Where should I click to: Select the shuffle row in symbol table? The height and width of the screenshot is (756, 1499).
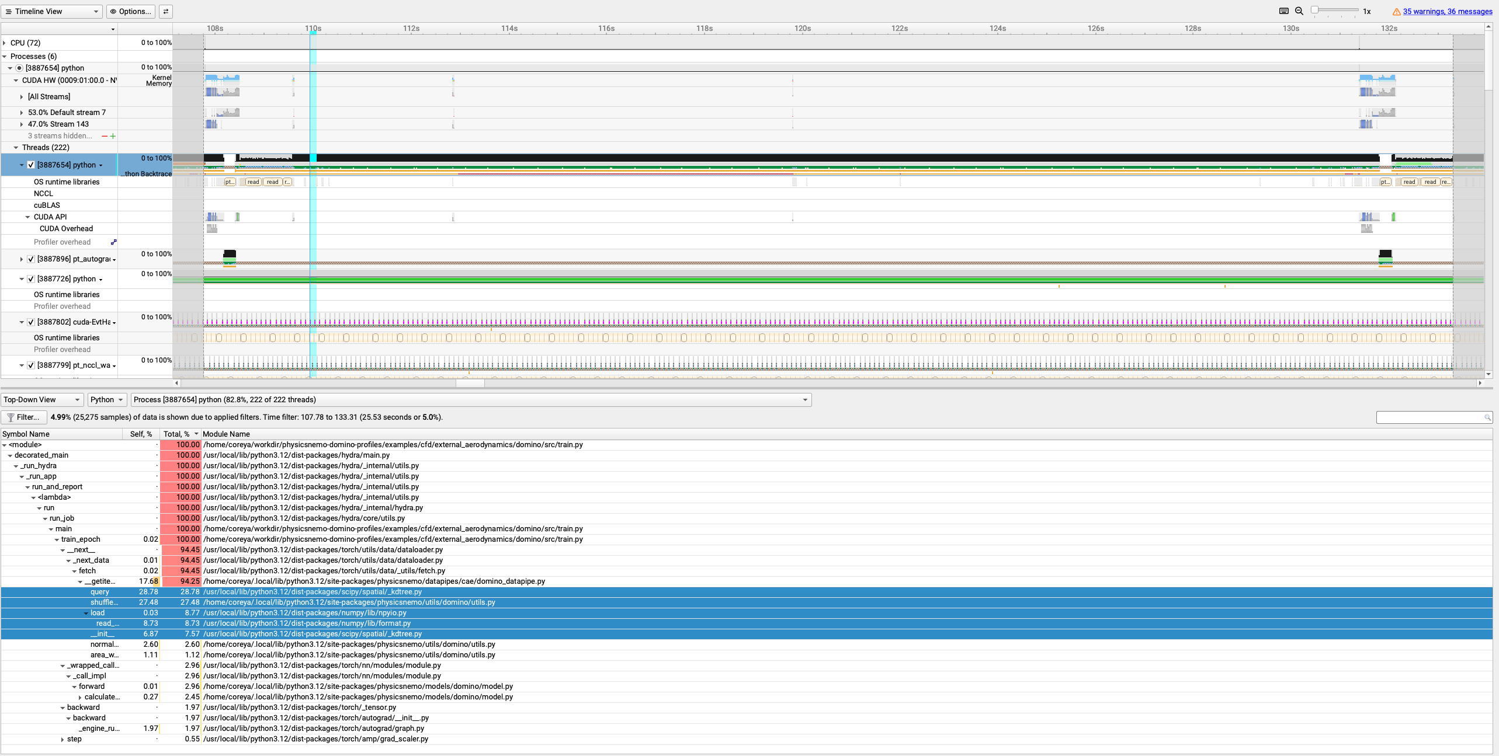[x=104, y=602]
